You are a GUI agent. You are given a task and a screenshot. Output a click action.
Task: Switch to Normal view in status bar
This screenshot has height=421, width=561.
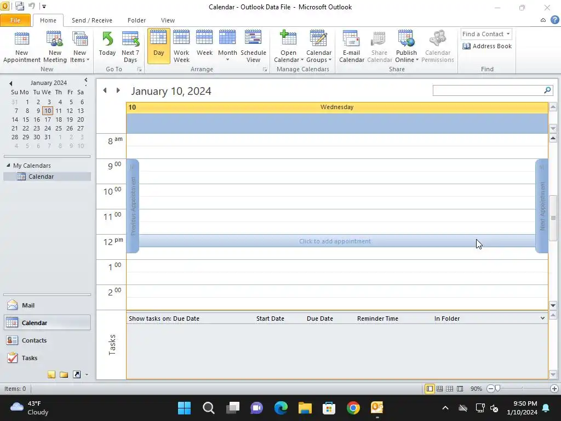[x=430, y=389]
